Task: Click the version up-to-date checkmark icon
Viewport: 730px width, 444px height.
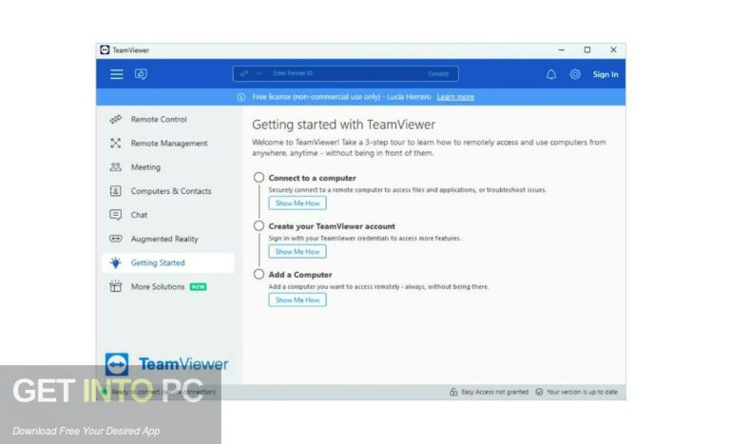Action: pyautogui.click(x=539, y=392)
